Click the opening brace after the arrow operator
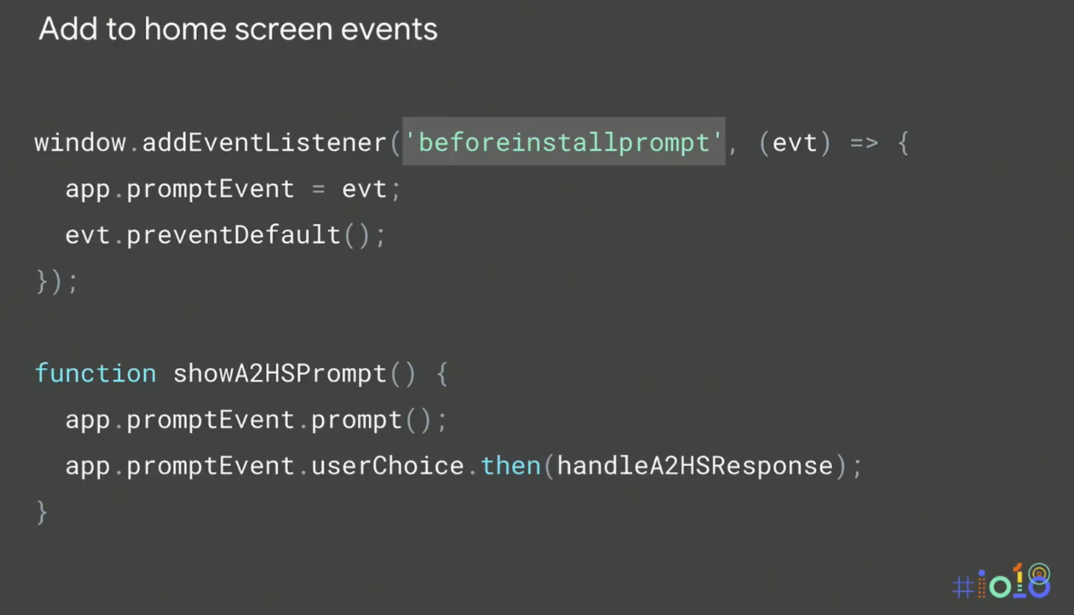This screenshot has width=1074, height=615. (903, 142)
